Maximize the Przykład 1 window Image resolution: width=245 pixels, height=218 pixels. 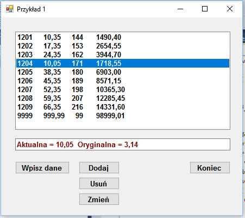click(x=205, y=9)
